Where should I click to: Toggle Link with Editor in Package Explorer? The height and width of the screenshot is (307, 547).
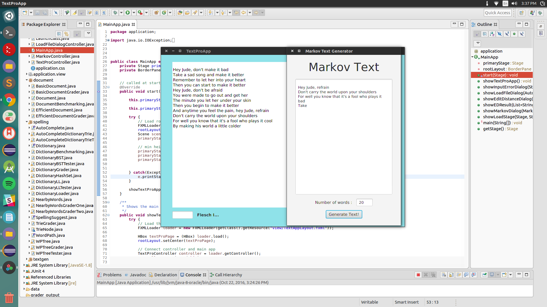tap(66, 34)
